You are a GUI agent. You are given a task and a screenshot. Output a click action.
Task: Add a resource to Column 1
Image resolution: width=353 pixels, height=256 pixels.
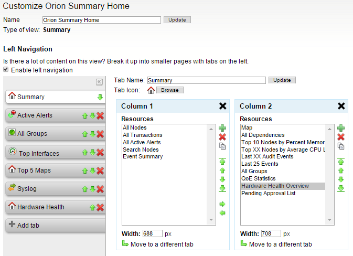click(x=222, y=128)
